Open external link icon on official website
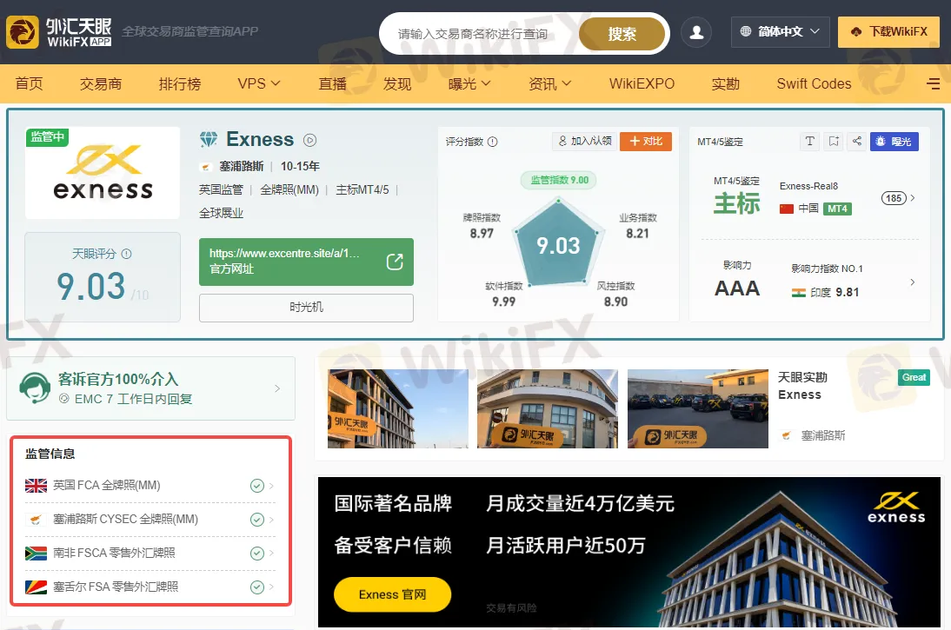Image resolution: width=951 pixels, height=630 pixels. tap(395, 262)
